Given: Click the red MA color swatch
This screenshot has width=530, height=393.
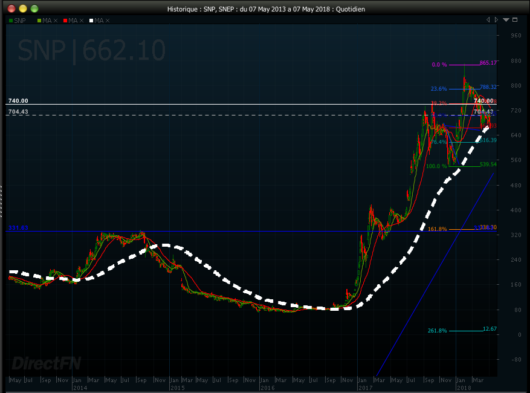Looking at the screenshot, I should pos(65,21).
